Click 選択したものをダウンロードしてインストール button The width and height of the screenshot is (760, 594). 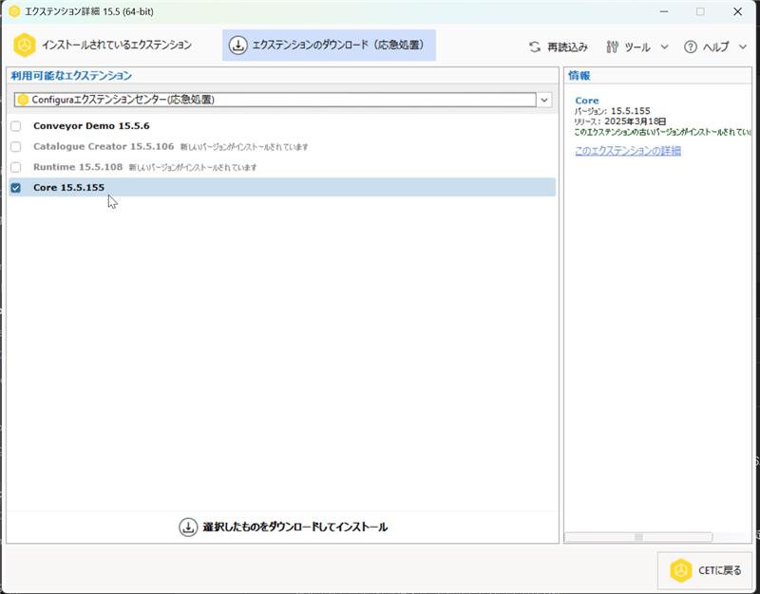283,527
